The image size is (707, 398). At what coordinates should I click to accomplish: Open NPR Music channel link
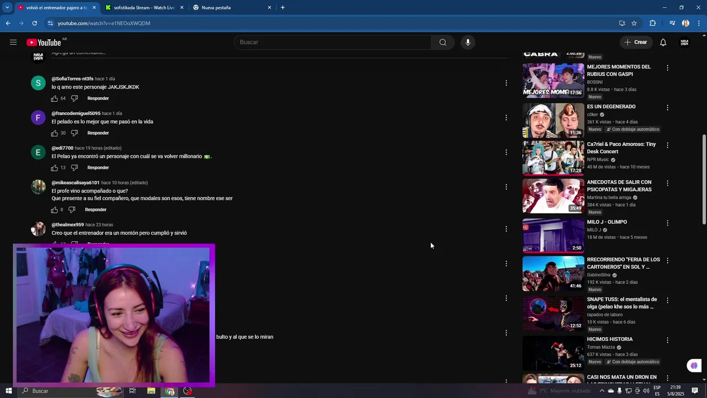tap(598, 160)
